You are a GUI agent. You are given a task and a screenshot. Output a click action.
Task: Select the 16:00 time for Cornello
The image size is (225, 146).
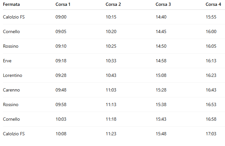point(211,31)
